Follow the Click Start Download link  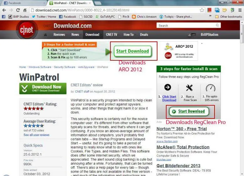click(169, 98)
